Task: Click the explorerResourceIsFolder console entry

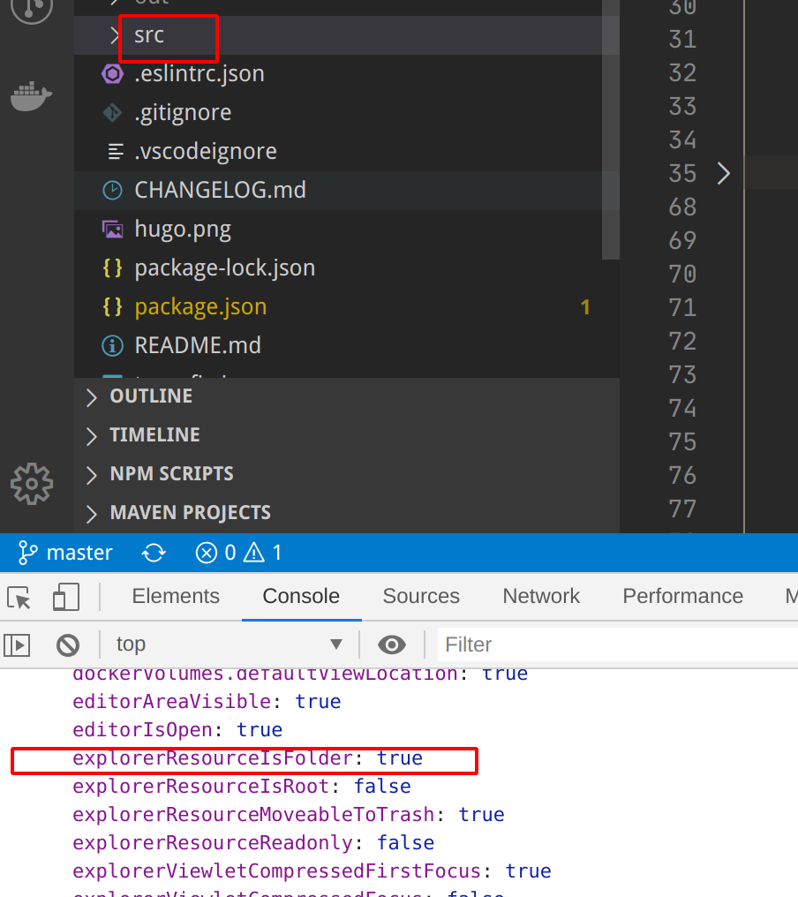Action: point(248,758)
